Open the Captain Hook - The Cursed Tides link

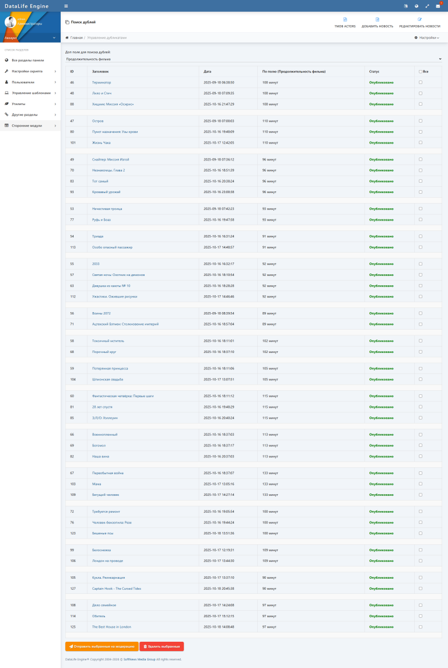[x=117, y=589]
